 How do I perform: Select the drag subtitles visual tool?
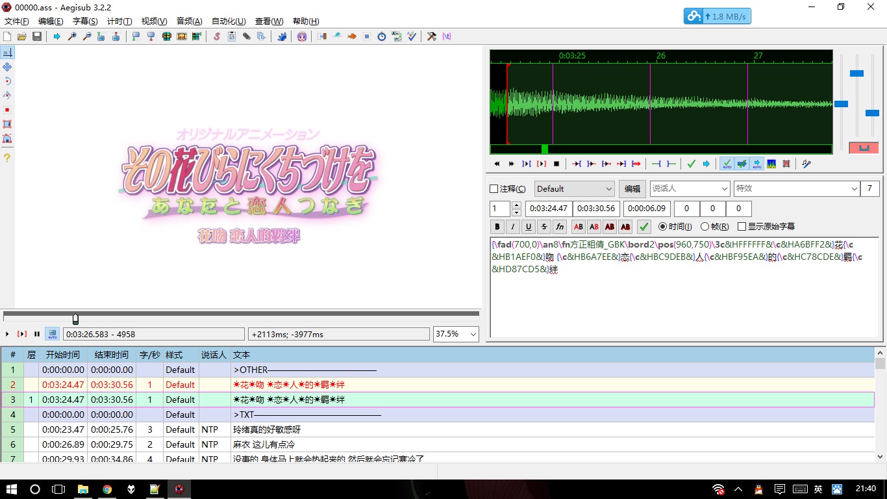point(7,67)
